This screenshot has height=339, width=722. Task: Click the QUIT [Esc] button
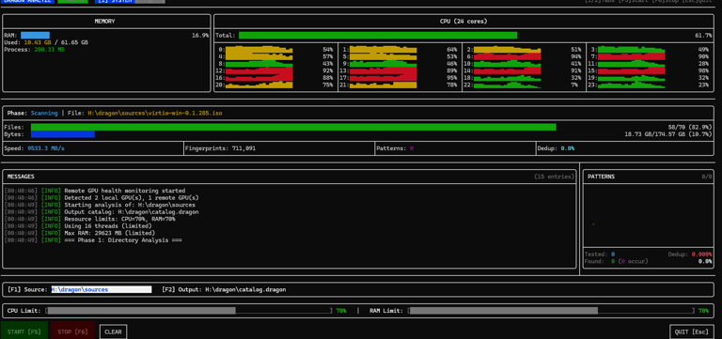coord(692,331)
